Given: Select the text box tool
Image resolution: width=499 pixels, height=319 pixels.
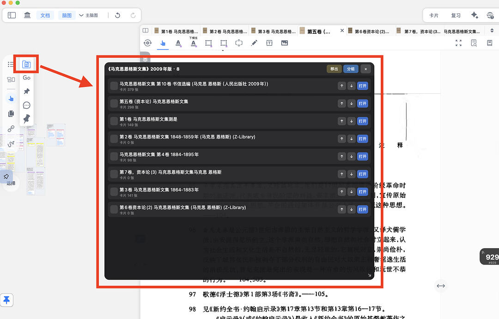Looking at the screenshot, I should (x=269, y=43).
